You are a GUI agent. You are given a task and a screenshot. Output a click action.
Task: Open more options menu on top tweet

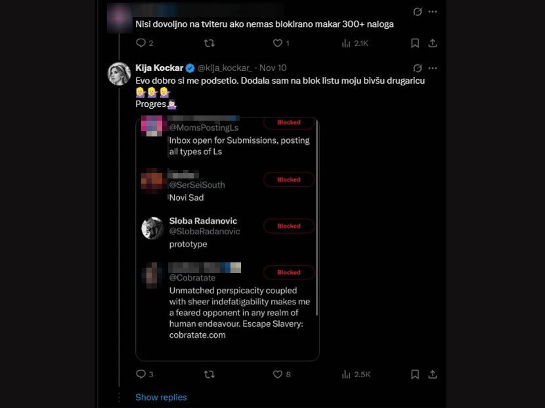tap(433, 12)
